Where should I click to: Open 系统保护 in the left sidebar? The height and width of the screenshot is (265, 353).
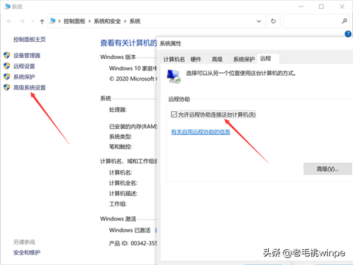tap(24, 77)
